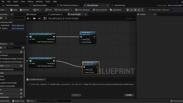Viewport: 183px width, 103px height.
Task: Select On Component Begin Overlap event
Action: [x=11, y=59]
